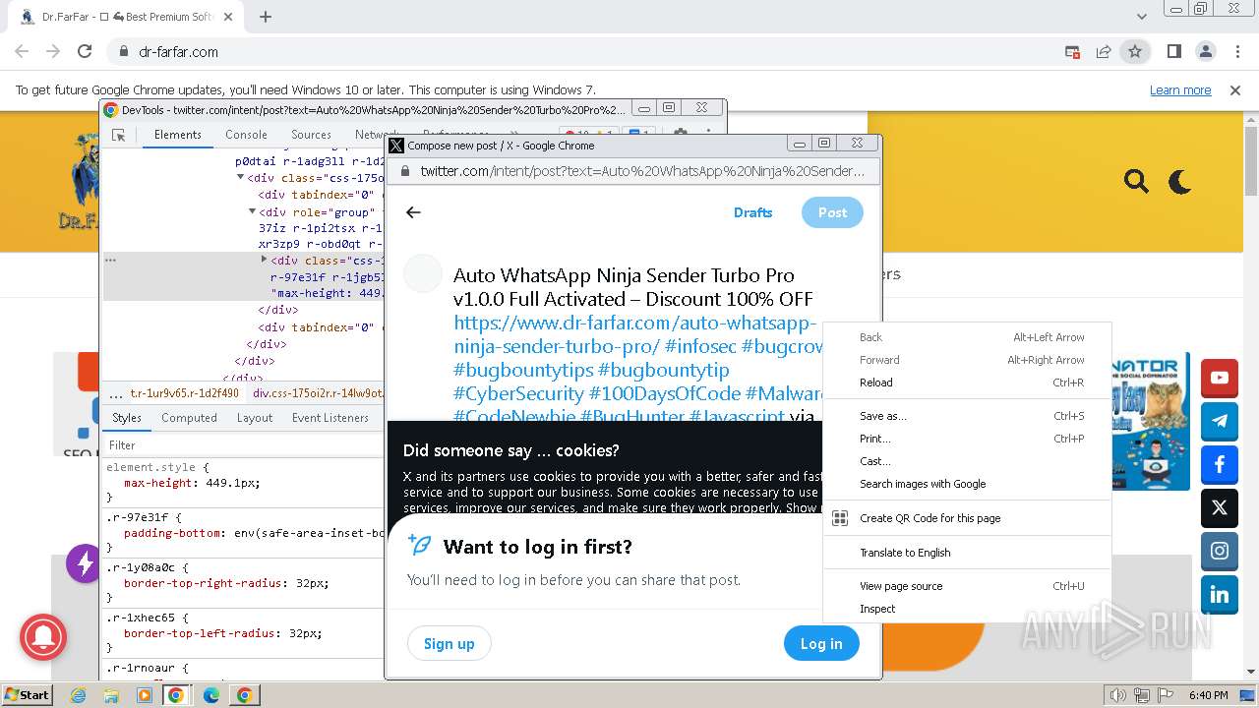Collapse the div role="group" node
The height and width of the screenshot is (708, 1259).
click(252, 211)
